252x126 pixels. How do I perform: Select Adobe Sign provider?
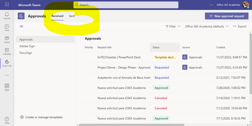[45, 46]
